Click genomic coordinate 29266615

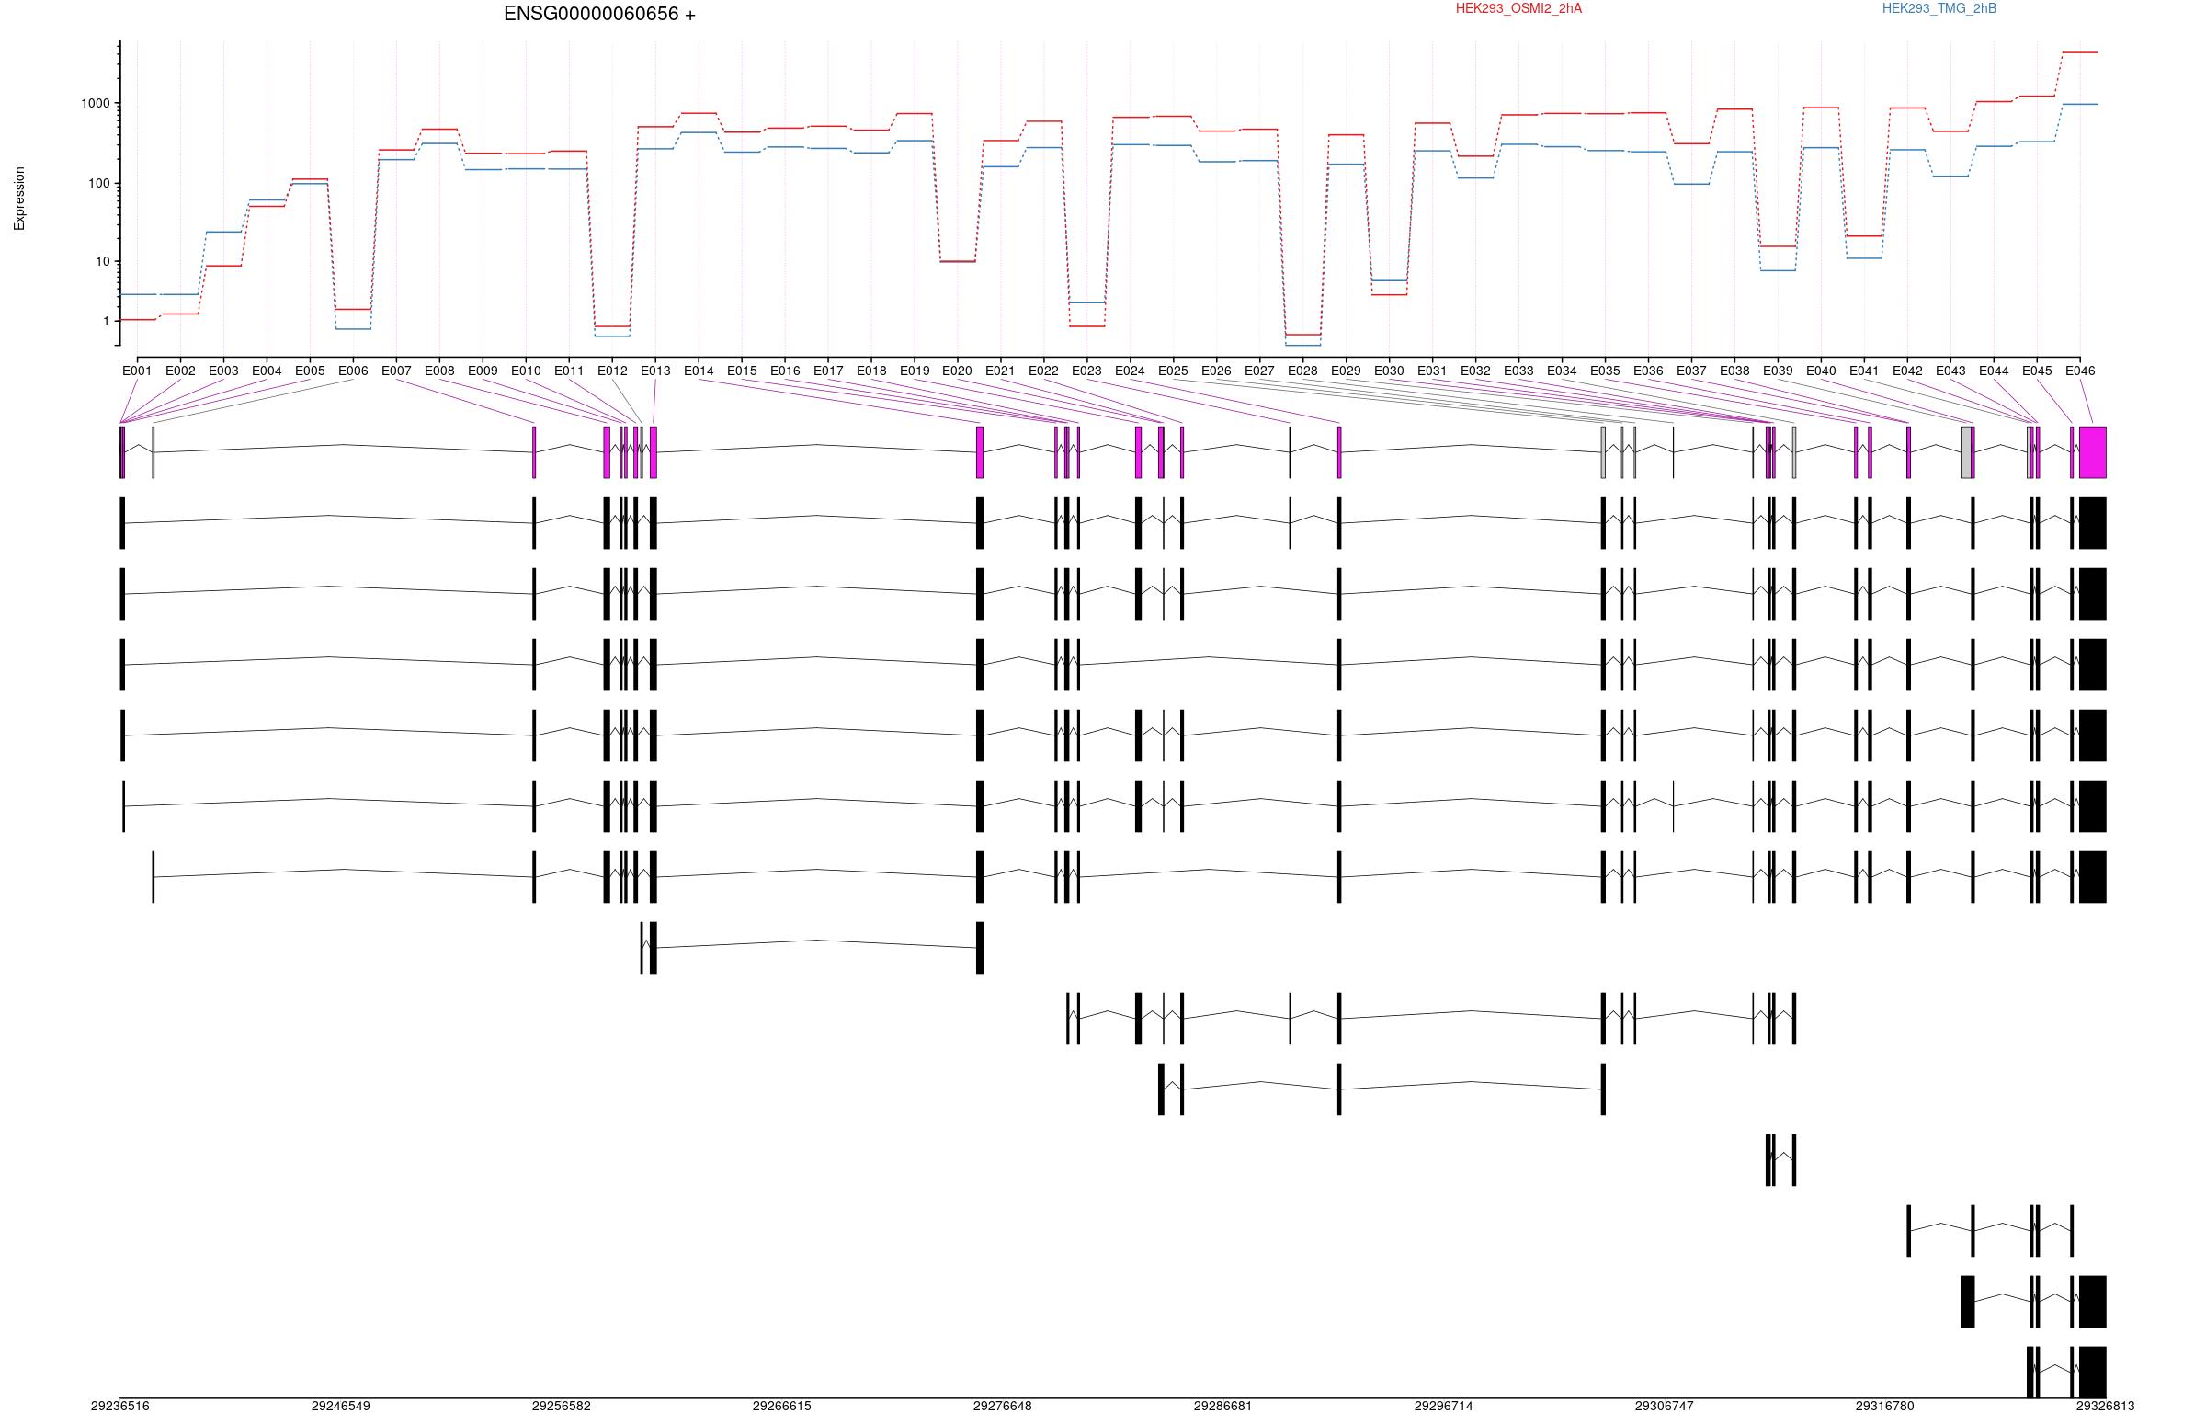click(x=781, y=1407)
